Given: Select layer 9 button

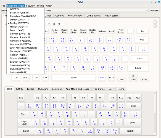Looking at the screenshot, I should [x=59, y=24].
